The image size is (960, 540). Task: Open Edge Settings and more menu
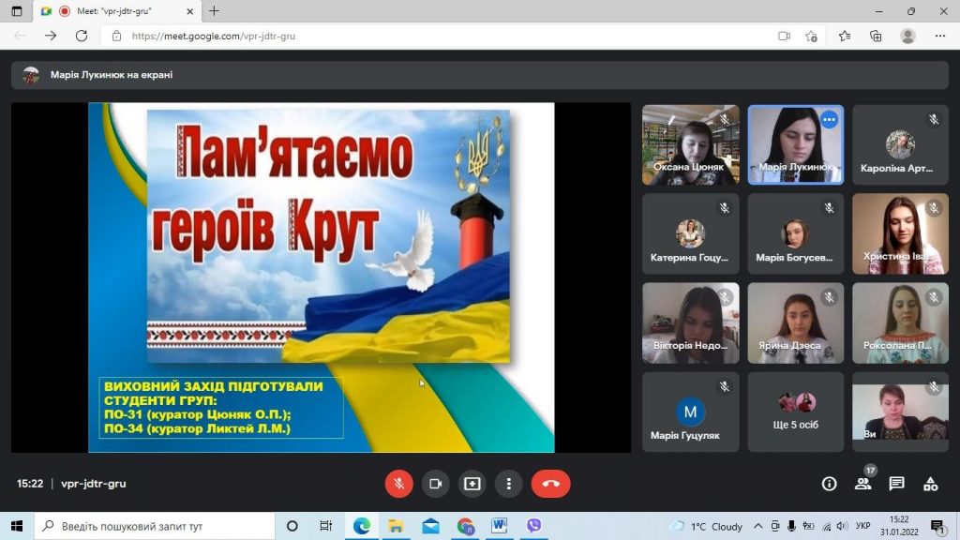point(940,36)
